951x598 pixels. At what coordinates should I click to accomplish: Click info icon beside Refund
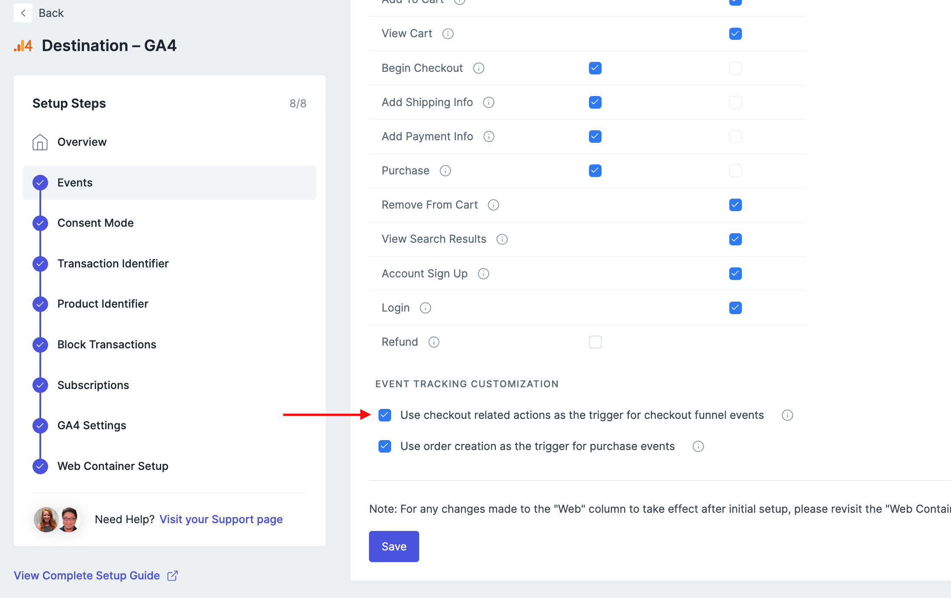[433, 342]
